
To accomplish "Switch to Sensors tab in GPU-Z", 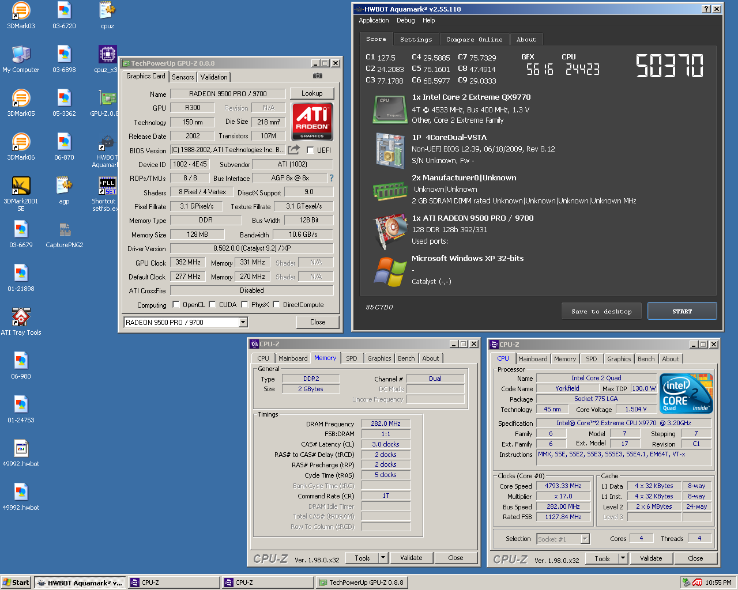I will click(x=183, y=77).
